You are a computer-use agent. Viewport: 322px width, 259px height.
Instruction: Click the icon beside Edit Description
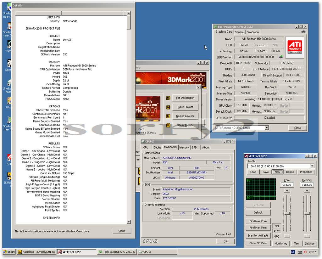point(168,98)
